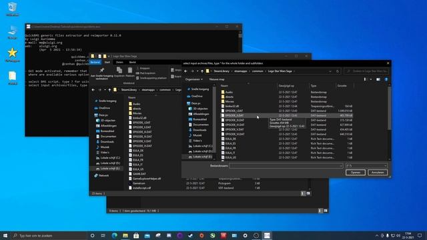427x240 pixels.
Task: Click steamapps in the dialog breadcrumb path
Action: (x=240, y=71)
